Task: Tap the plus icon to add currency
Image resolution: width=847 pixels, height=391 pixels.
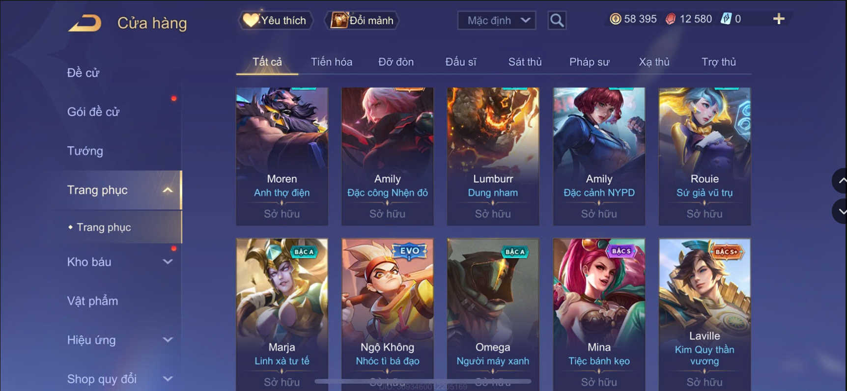Action: click(x=779, y=19)
